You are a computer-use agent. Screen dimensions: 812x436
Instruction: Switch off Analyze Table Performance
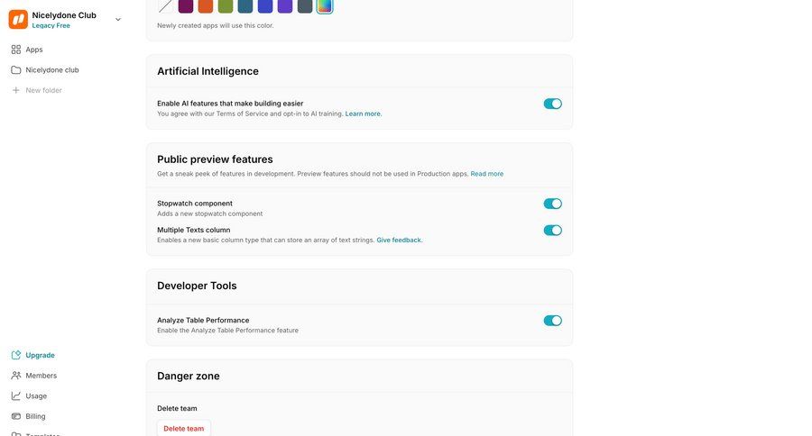pos(552,321)
